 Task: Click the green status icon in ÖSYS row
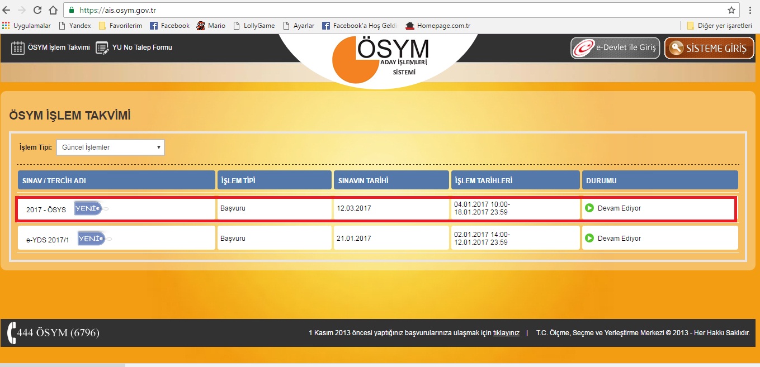coord(589,208)
